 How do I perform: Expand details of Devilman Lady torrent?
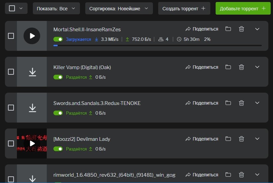point(257,139)
